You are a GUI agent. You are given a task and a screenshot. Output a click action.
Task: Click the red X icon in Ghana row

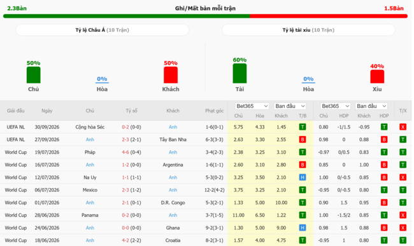coord(403,228)
